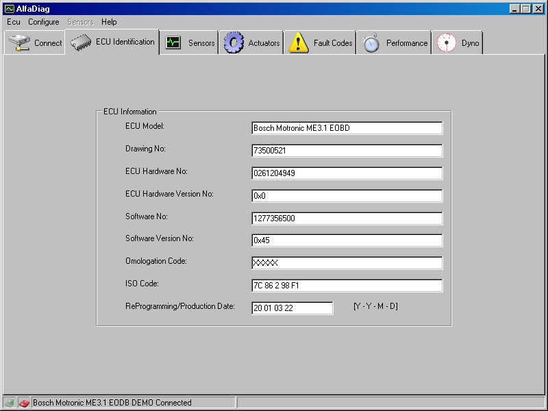The image size is (548, 411).
Task: Click the ReProgramming/Production Date field
Action: tap(292, 308)
